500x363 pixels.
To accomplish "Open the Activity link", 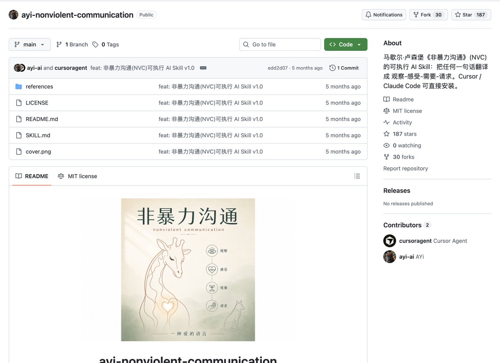I will 402,123.
